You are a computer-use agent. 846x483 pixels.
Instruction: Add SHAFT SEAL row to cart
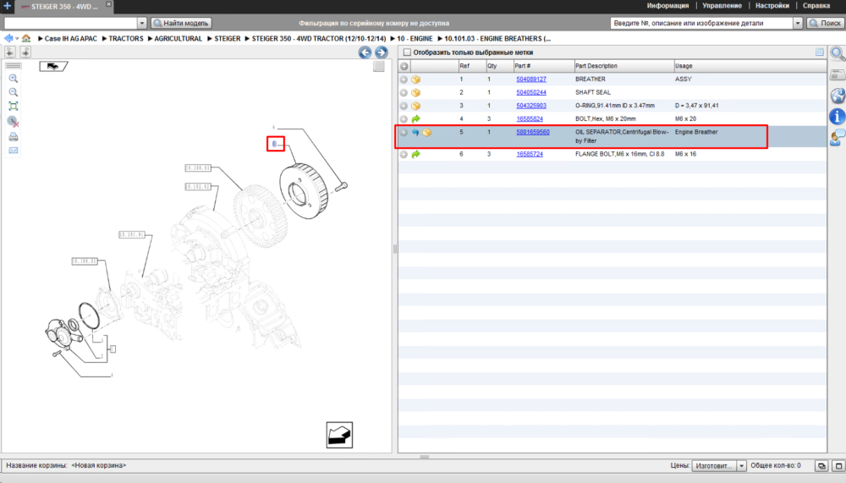point(404,93)
